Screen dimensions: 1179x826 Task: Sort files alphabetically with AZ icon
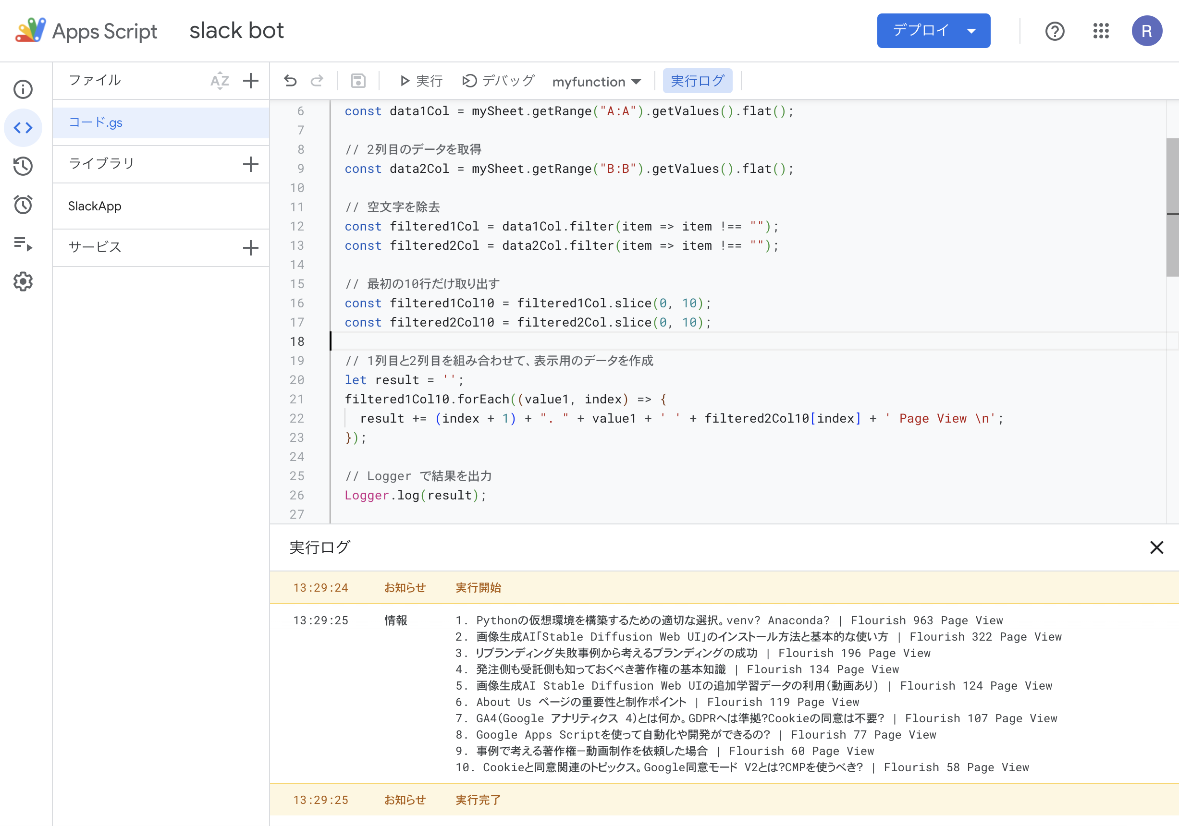pos(220,81)
